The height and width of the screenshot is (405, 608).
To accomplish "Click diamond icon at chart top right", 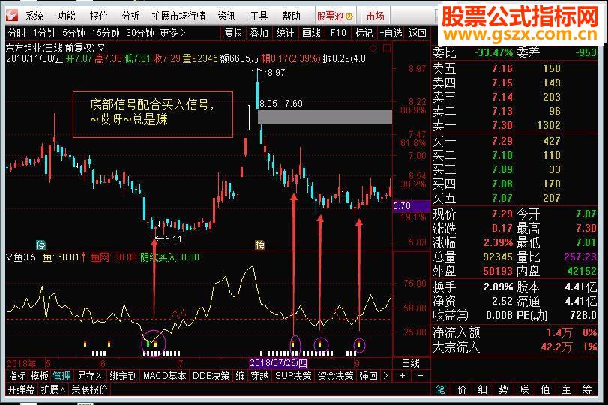I will coord(373,49).
